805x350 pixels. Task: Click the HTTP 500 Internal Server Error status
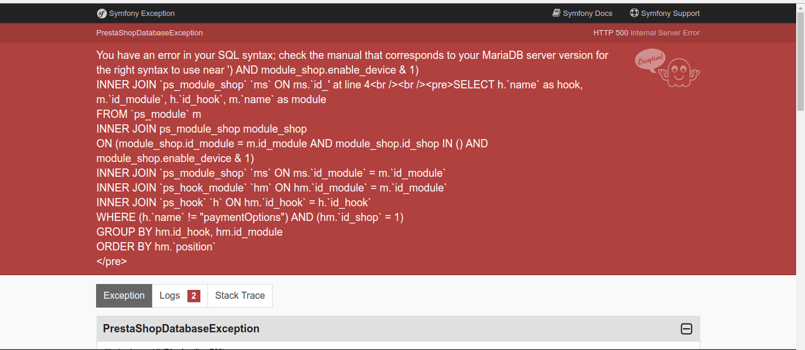(x=646, y=33)
